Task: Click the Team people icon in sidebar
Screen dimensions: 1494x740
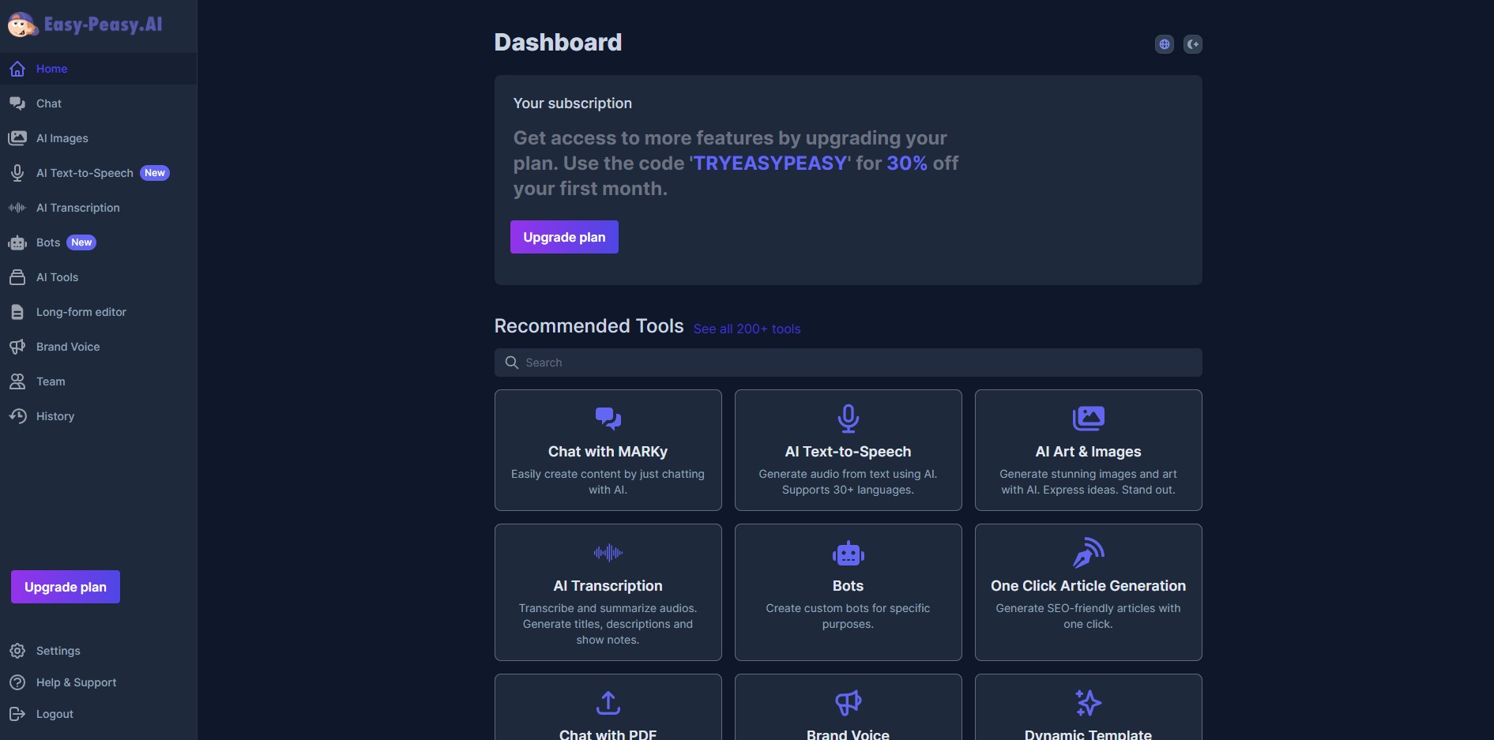Action: click(17, 381)
